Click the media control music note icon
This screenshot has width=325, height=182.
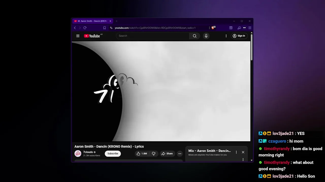239,28
